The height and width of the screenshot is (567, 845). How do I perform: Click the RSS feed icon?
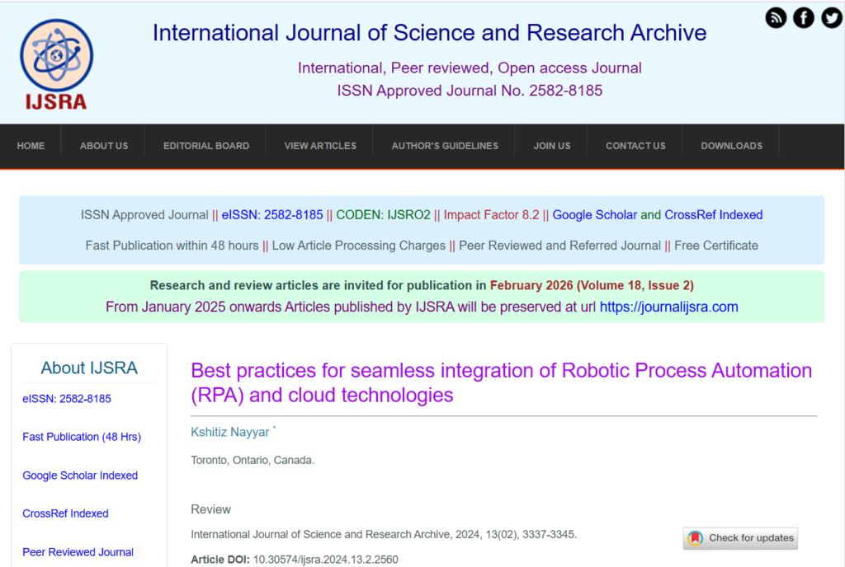click(776, 17)
